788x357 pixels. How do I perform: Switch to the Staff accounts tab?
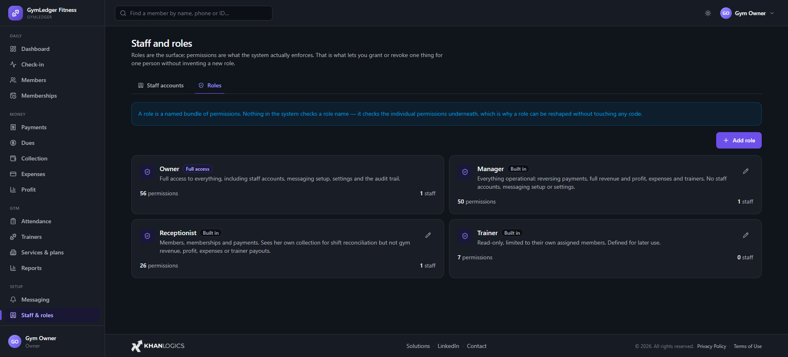(x=161, y=85)
